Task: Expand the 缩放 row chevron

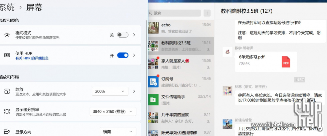Action: coord(134,91)
